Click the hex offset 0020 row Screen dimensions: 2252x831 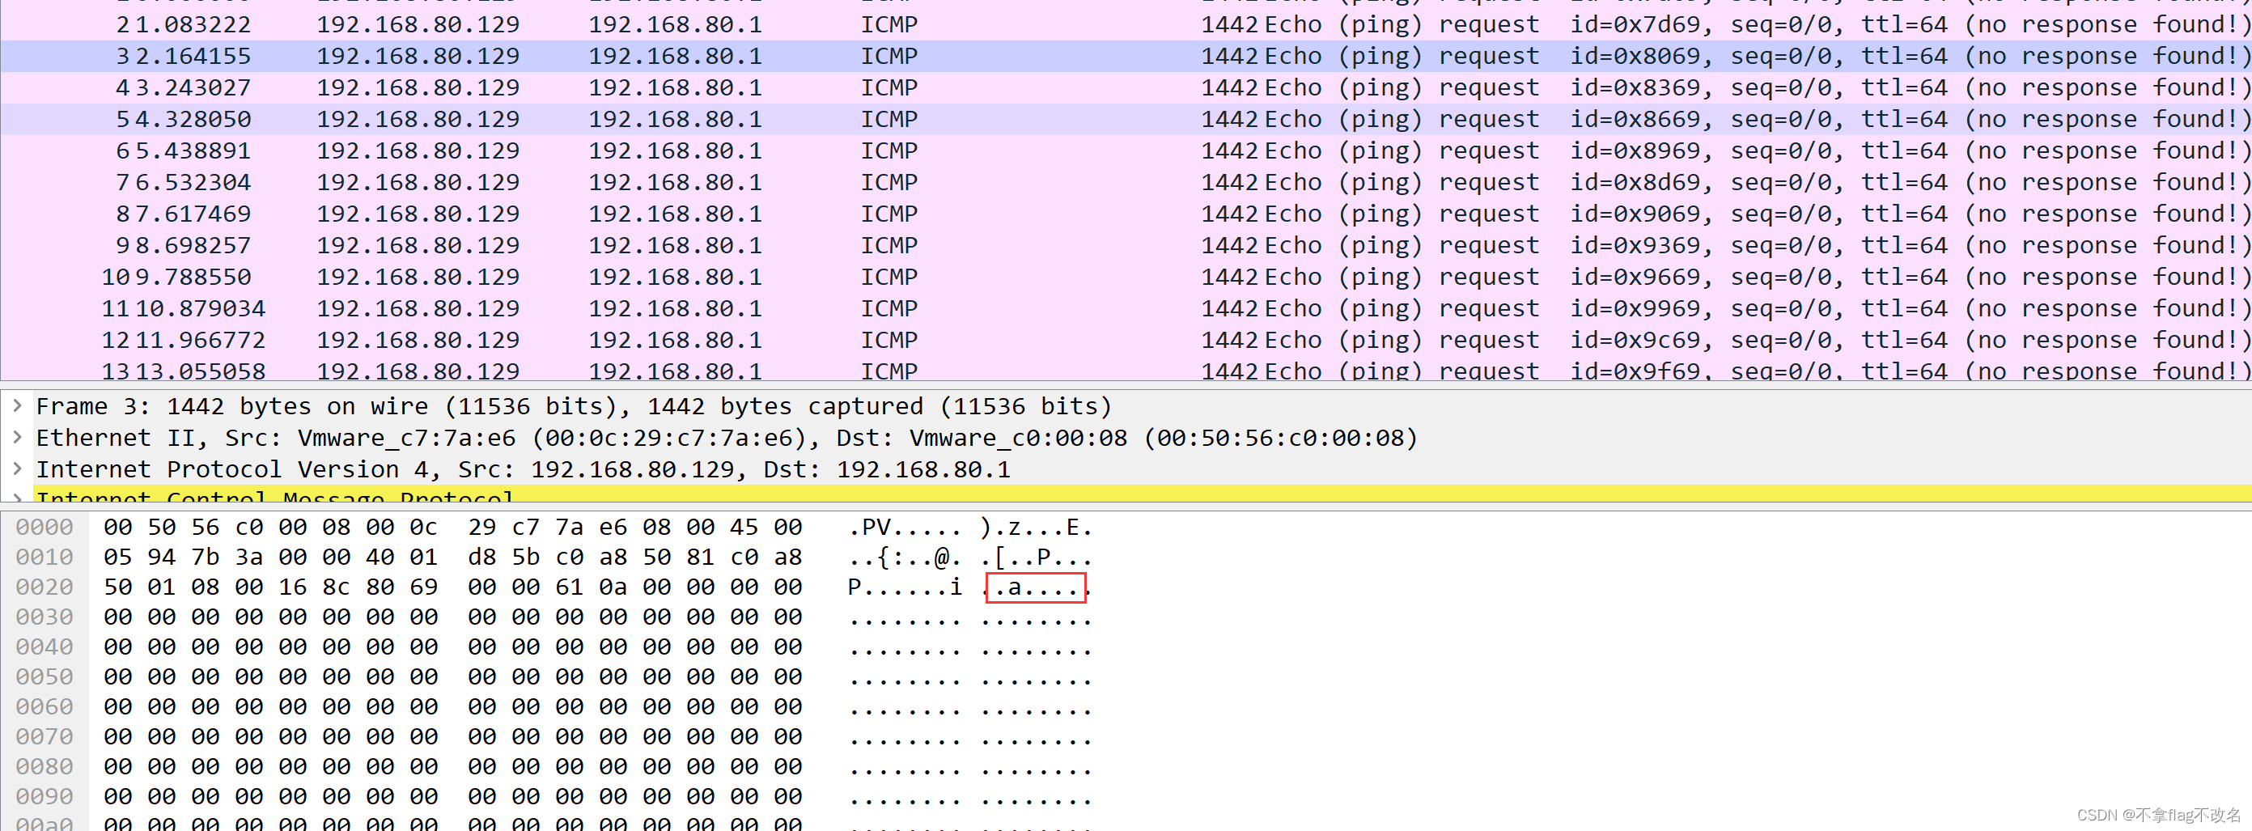coord(45,587)
